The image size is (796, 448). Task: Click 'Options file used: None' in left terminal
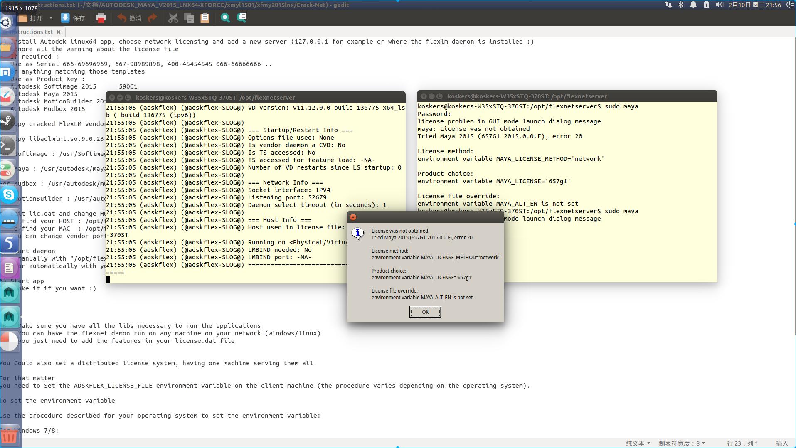pos(291,138)
